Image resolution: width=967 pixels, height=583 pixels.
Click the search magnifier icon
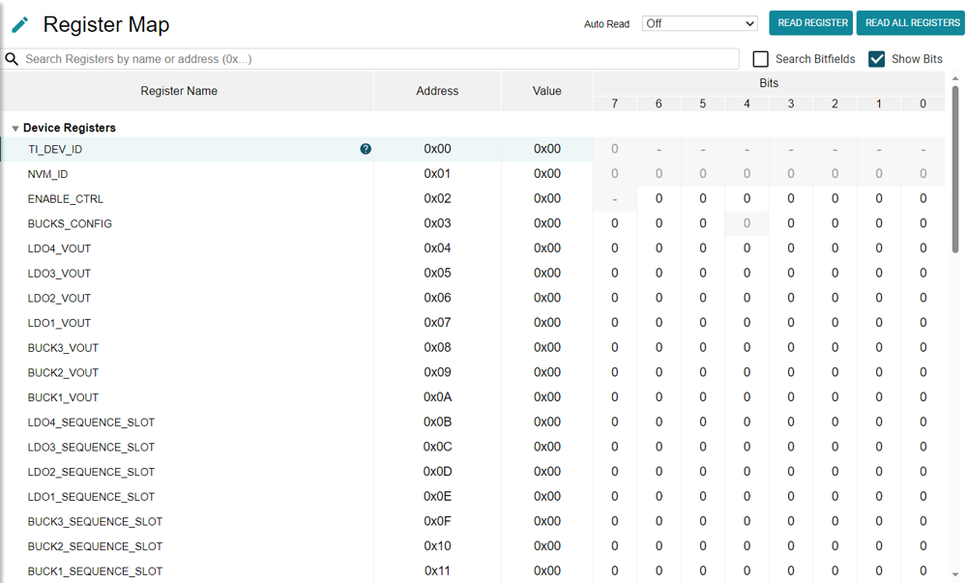pyautogui.click(x=11, y=59)
